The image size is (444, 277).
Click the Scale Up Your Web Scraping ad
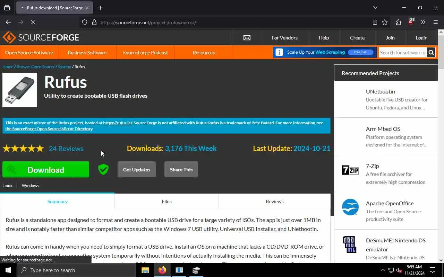click(x=325, y=52)
